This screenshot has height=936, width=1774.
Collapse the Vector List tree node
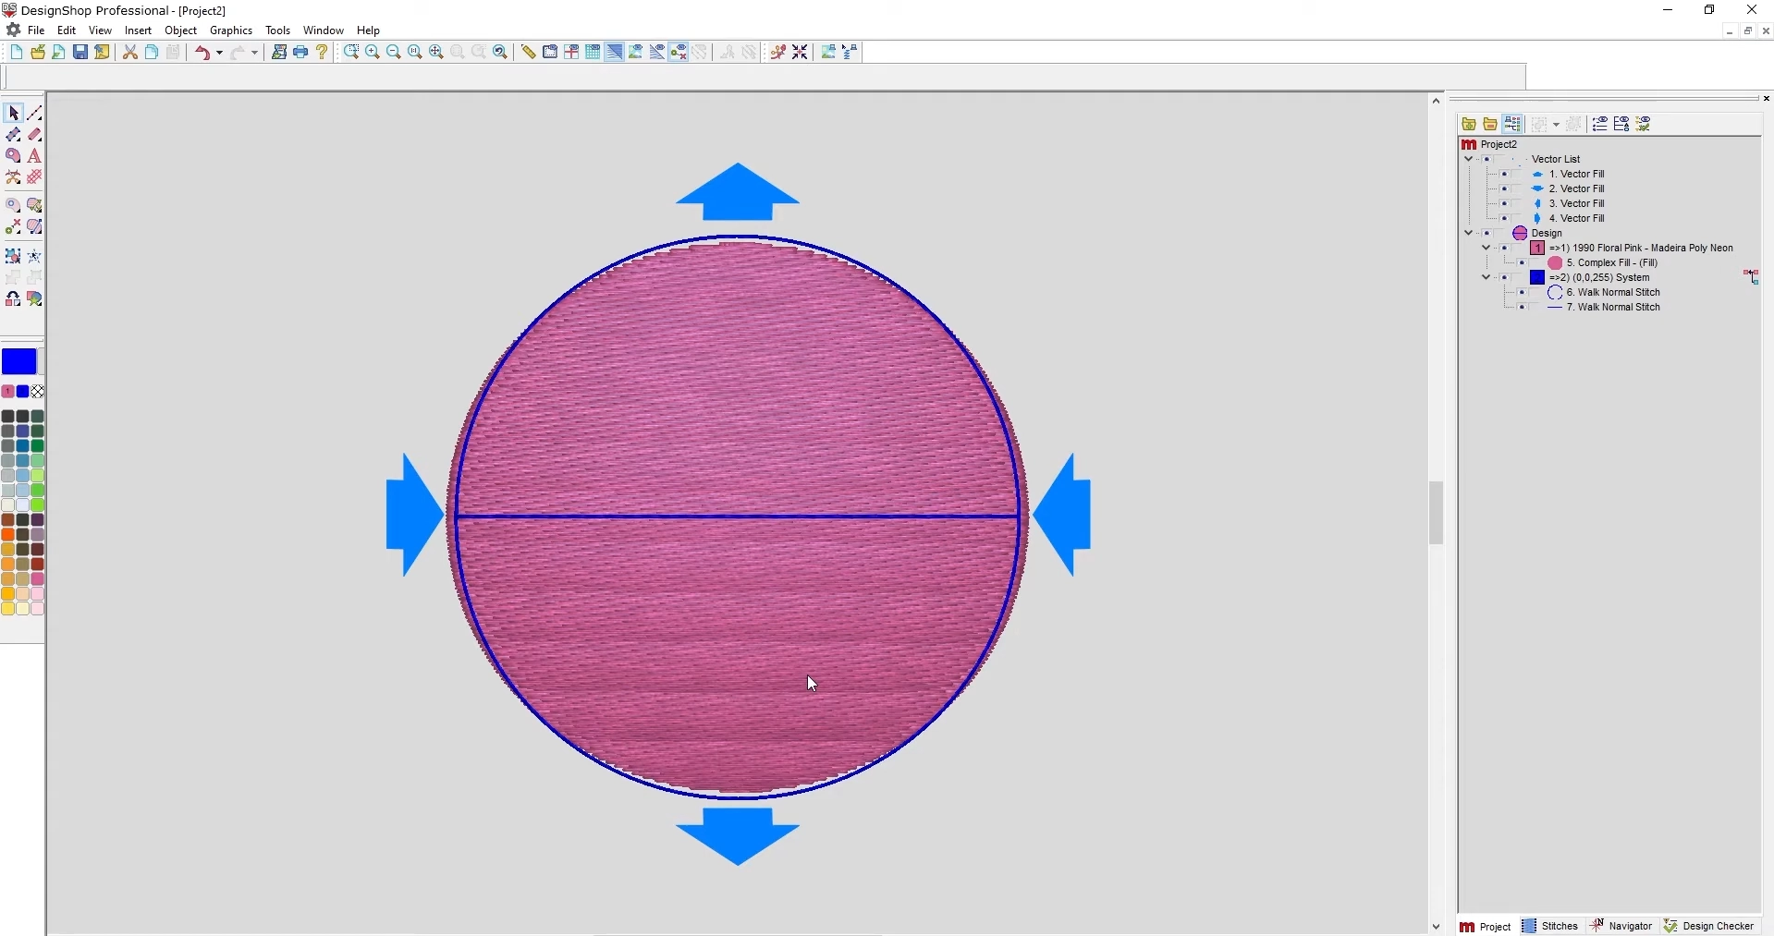[x=1468, y=160]
